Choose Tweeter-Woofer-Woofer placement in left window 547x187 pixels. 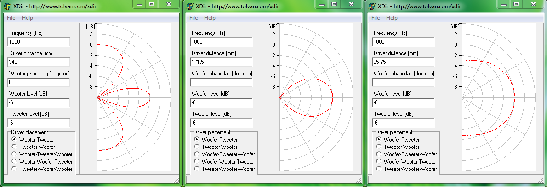(x=14, y=169)
